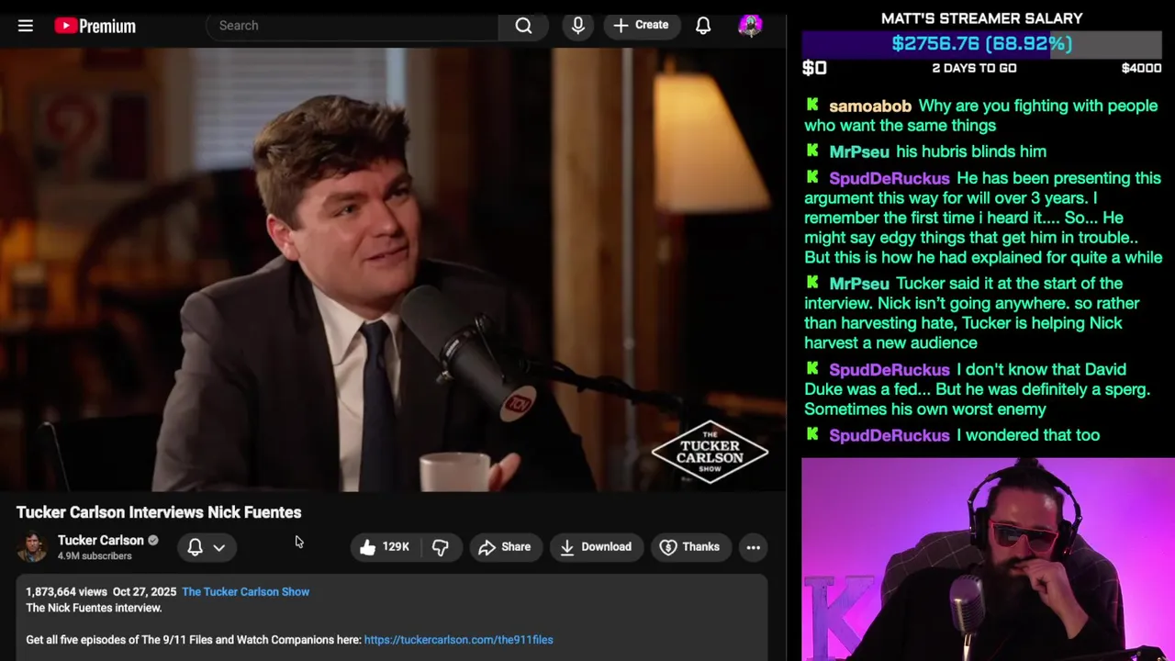Click the video title Tucker Carlson Interviews Nick Fuentes
1175x661 pixels.
(x=159, y=512)
